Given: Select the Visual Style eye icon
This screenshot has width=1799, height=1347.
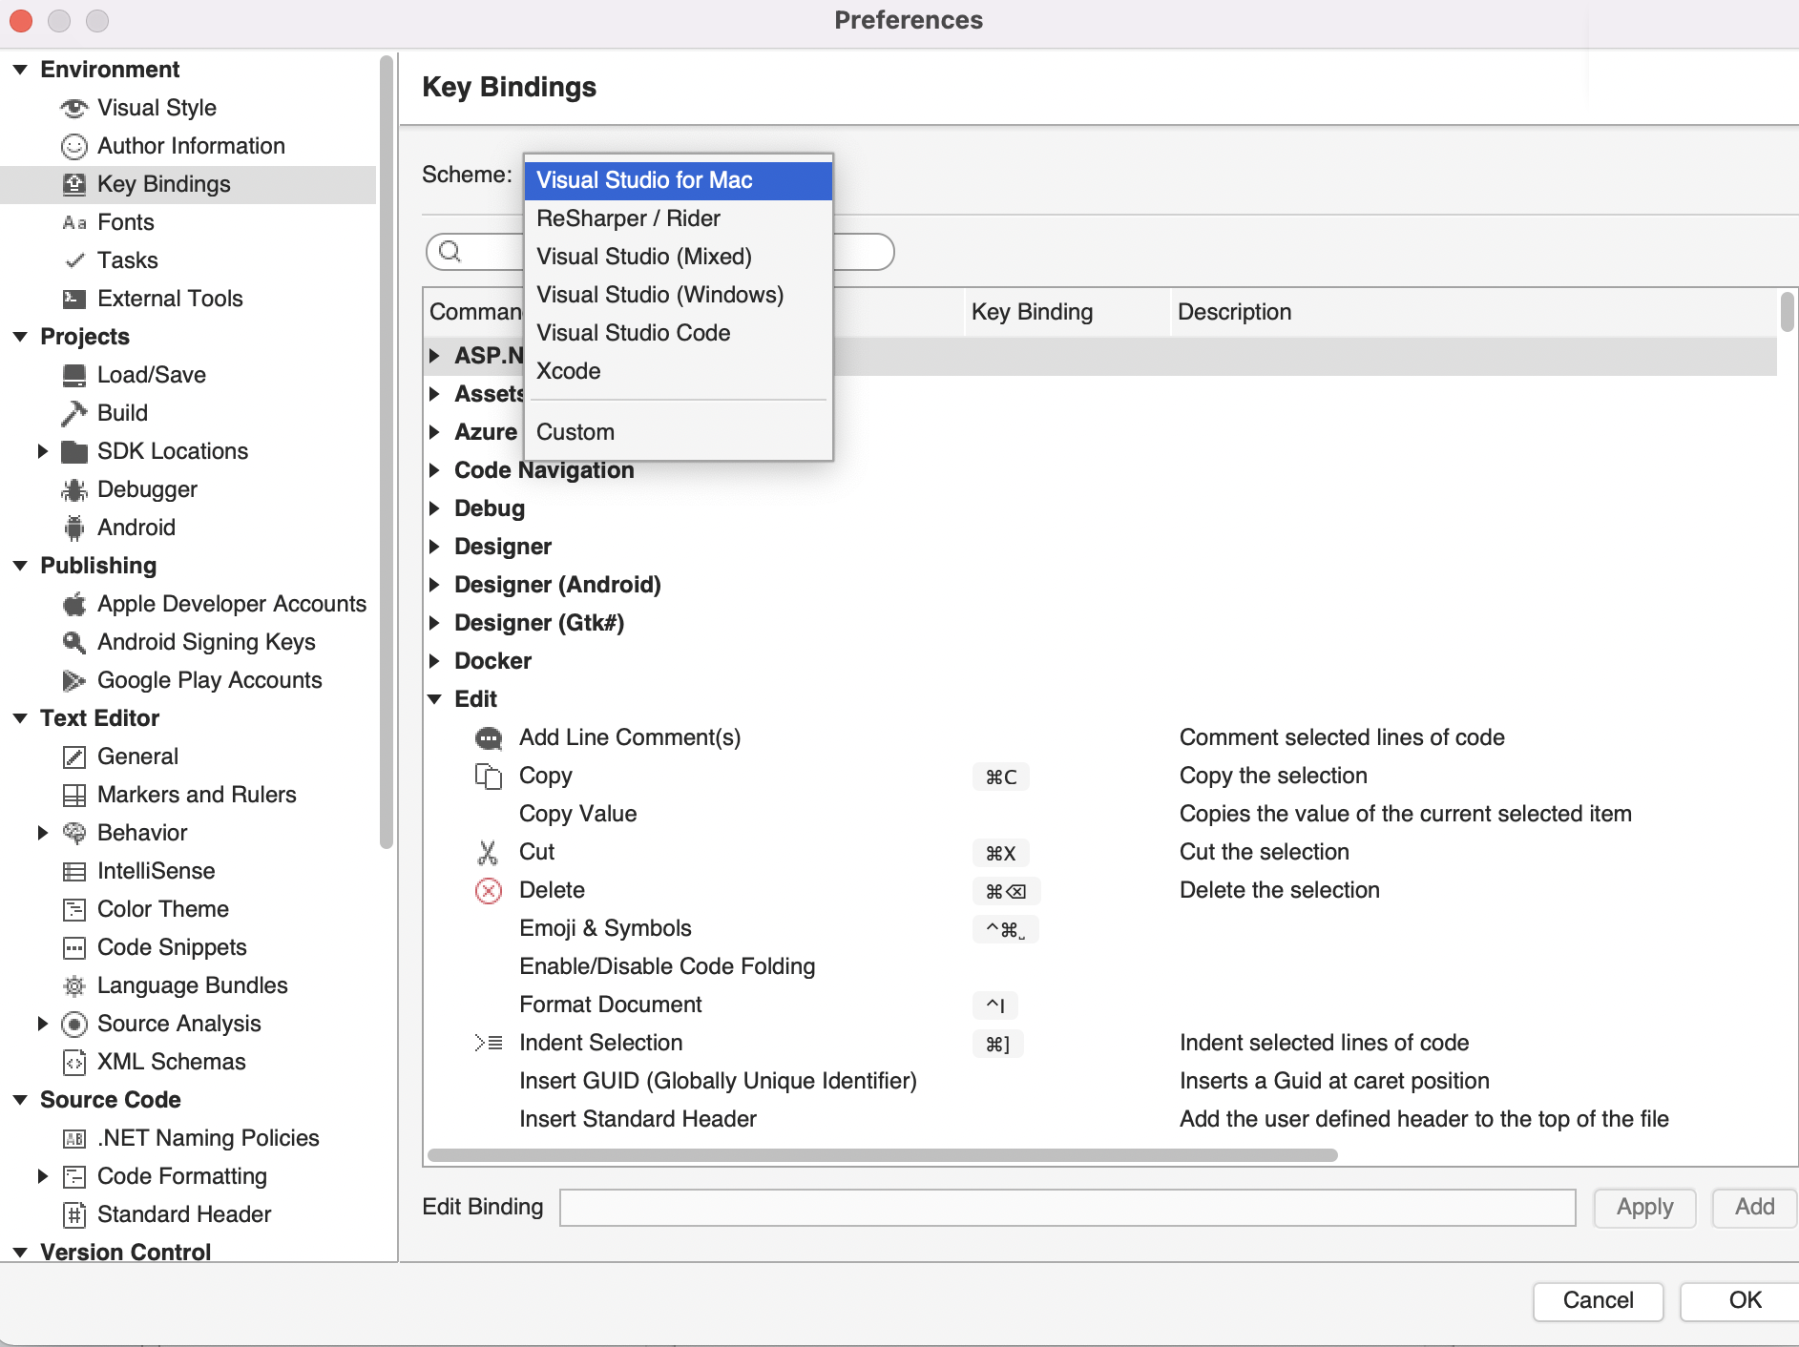Looking at the screenshot, I should [74, 108].
